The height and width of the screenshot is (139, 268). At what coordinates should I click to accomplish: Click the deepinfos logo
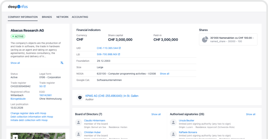pos(18,7)
